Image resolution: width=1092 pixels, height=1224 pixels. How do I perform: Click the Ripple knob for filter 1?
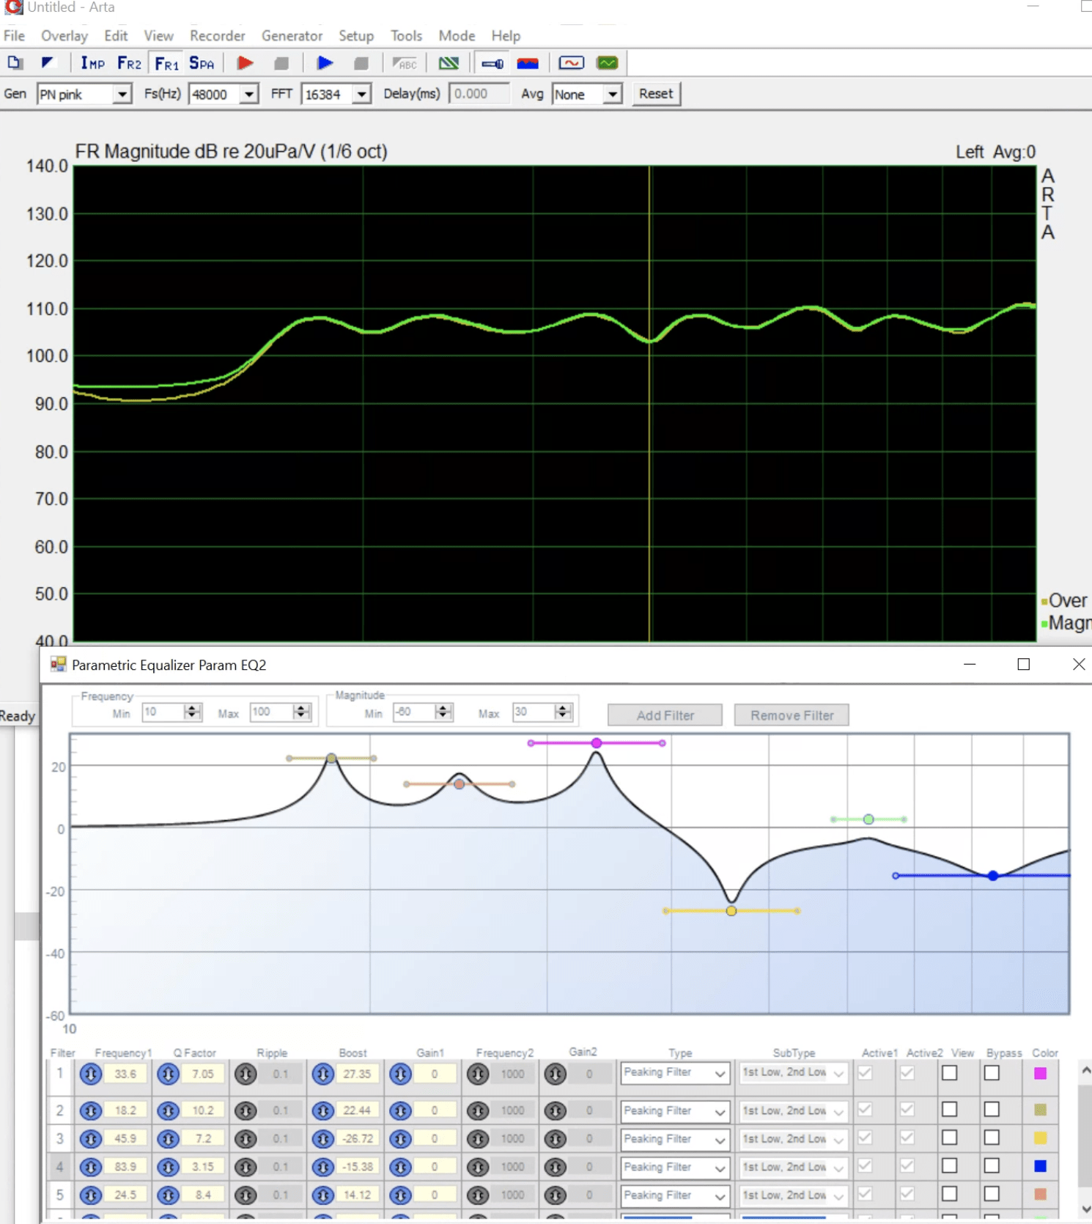(246, 1074)
